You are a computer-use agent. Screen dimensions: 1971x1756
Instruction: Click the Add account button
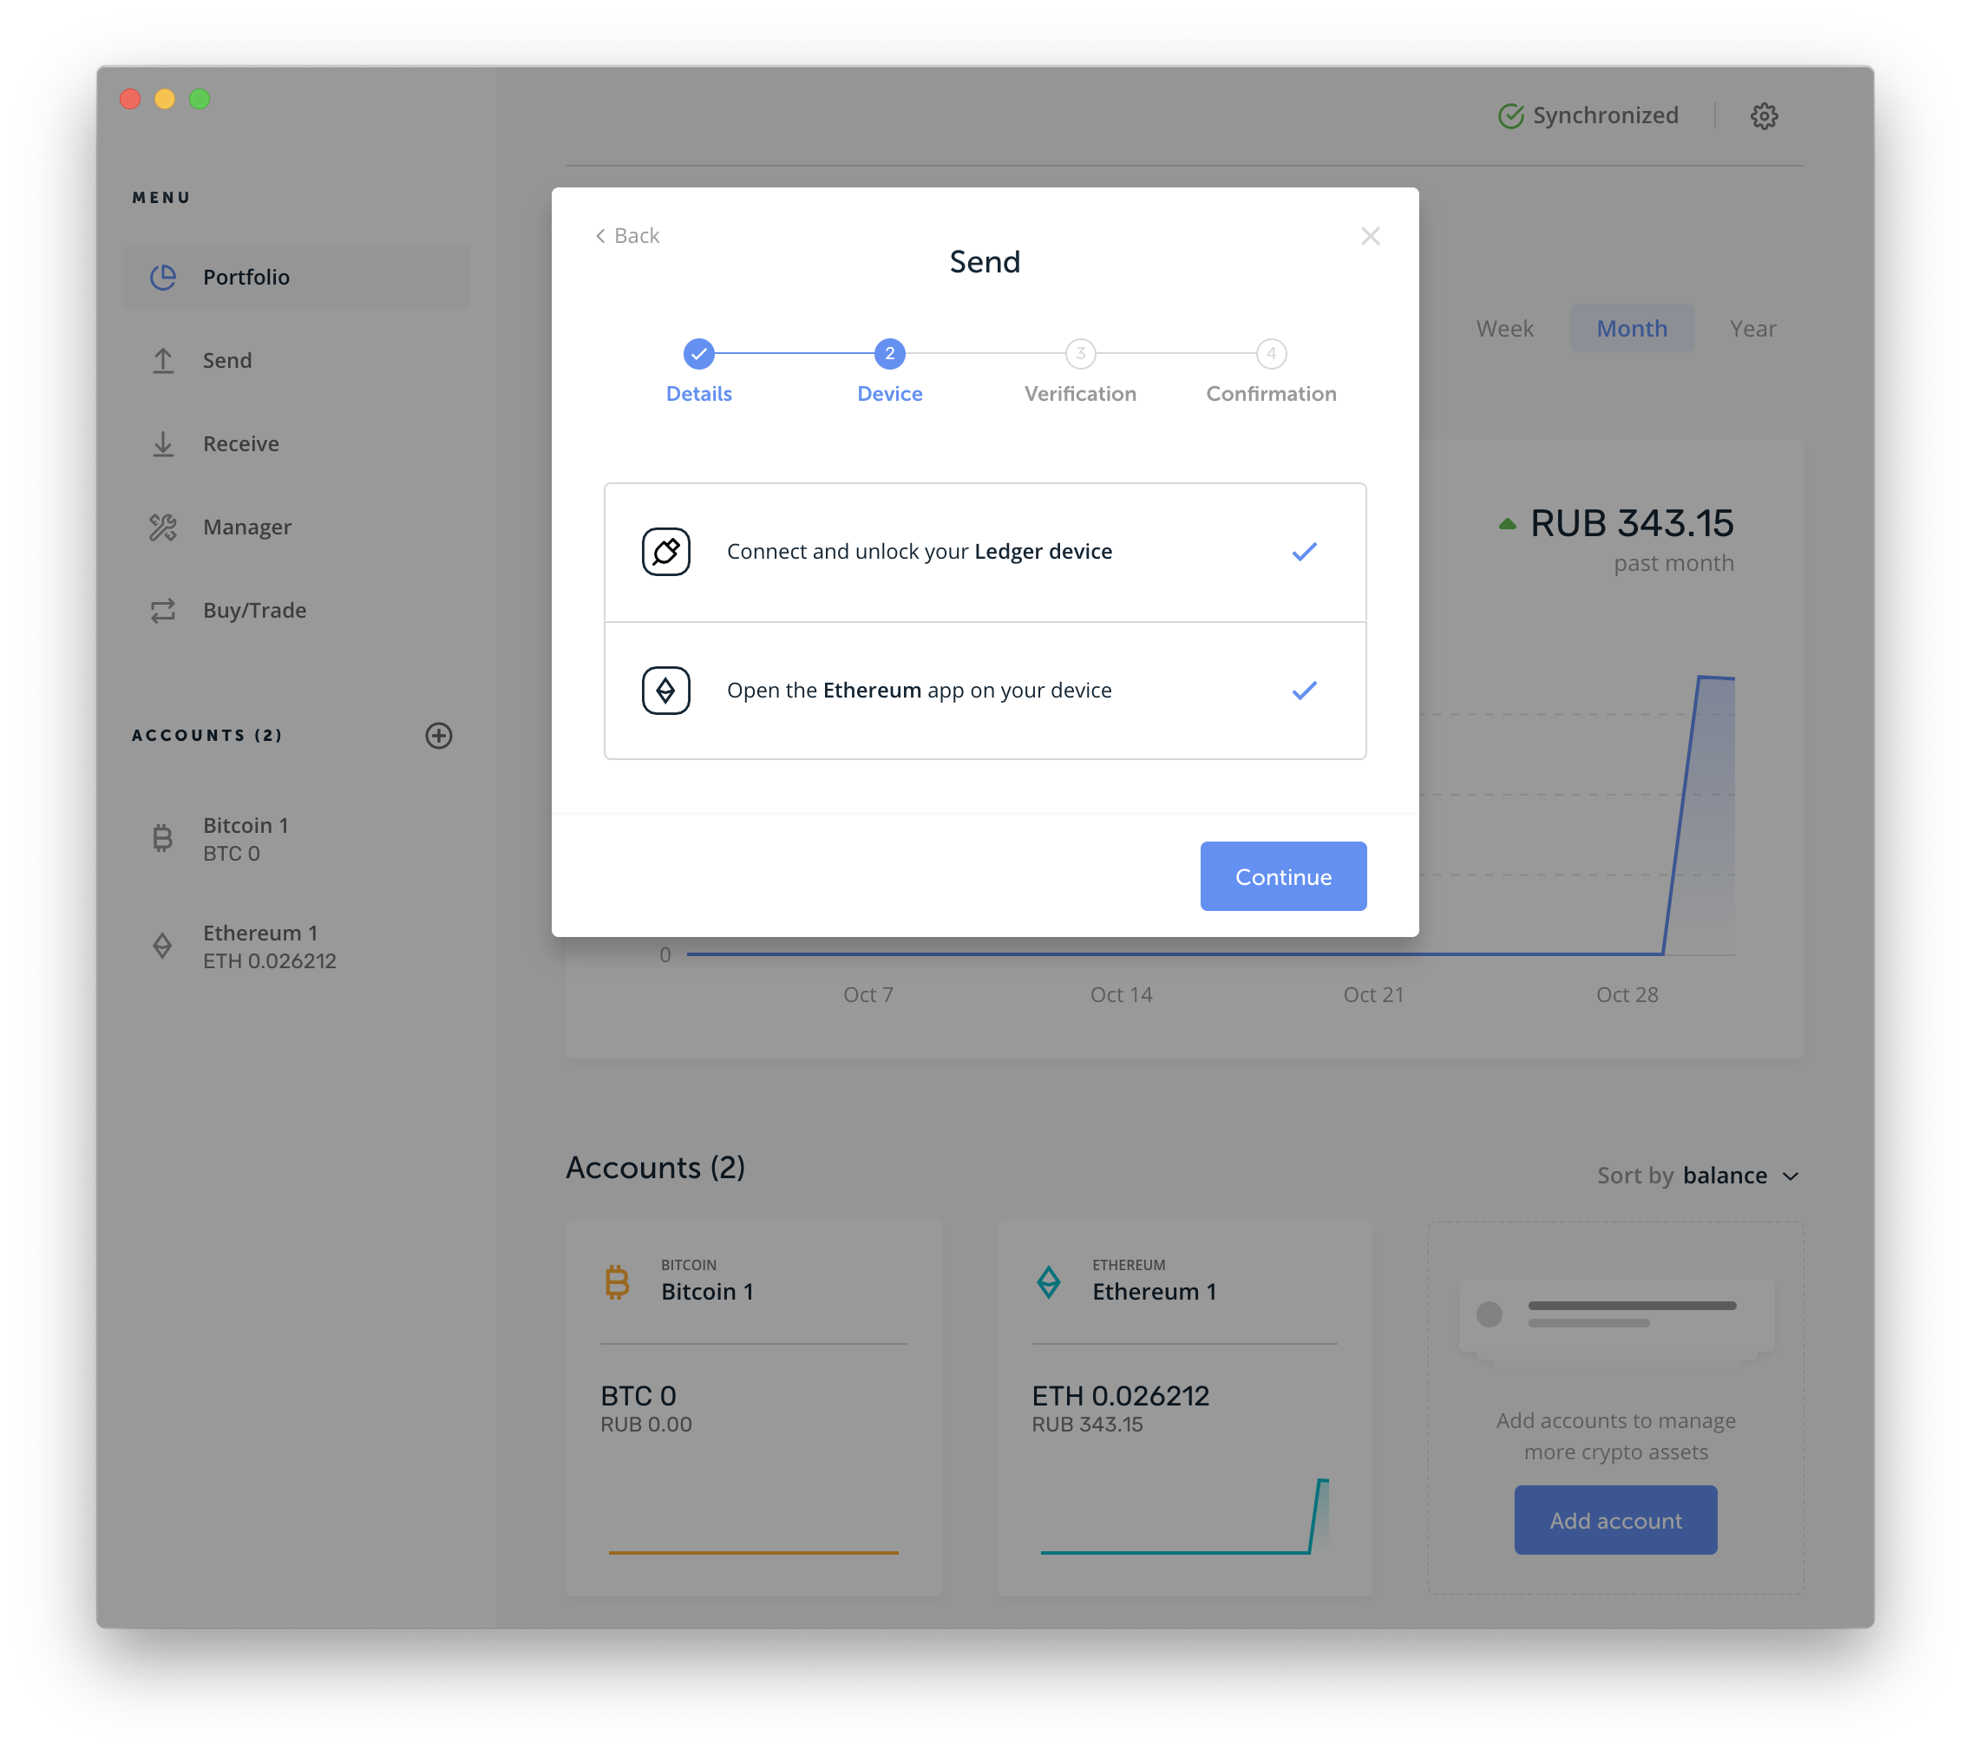tap(1615, 1520)
